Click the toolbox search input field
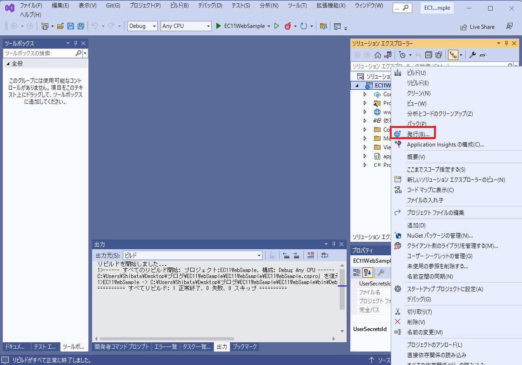 [x=40, y=53]
